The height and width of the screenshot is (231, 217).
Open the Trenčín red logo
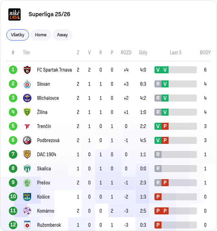point(27,126)
